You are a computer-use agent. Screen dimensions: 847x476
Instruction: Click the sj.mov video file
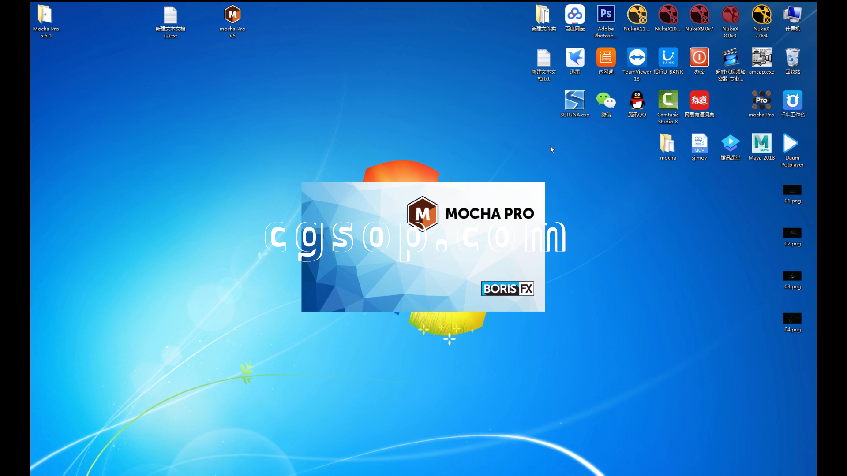tap(699, 143)
